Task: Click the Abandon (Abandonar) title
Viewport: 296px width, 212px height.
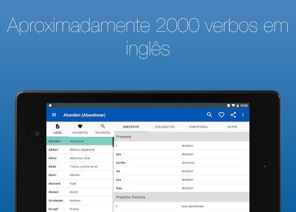Action: (84, 115)
